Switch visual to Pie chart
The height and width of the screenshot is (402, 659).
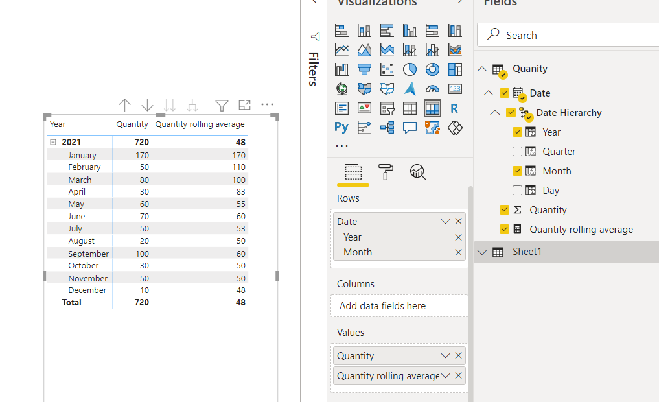pyautogui.click(x=410, y=69)
